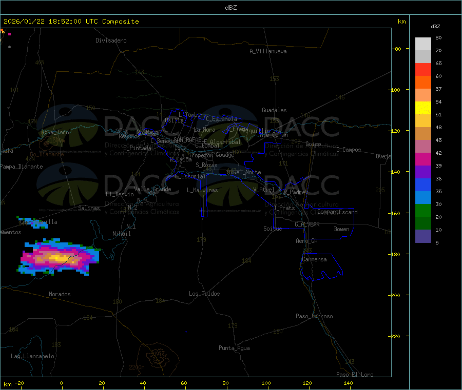Click the small blue echo near La Manilla
The height and width of the screenshot is (390, 462).
tap(32, 222)
